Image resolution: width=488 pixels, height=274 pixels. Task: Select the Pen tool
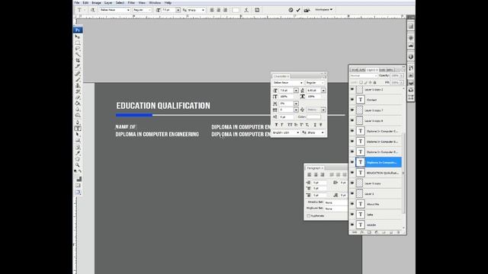point(78,122)
